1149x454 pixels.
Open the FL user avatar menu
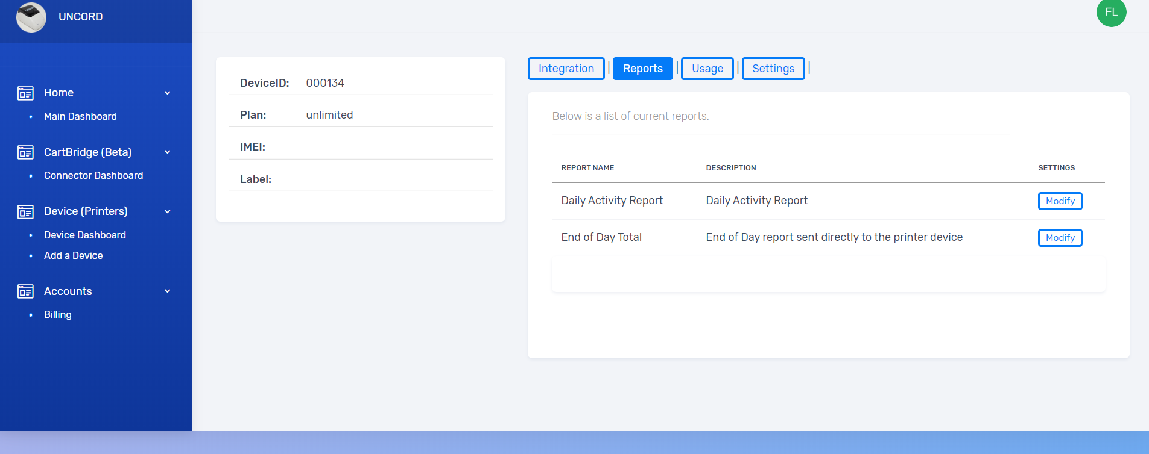[1111, 13]
